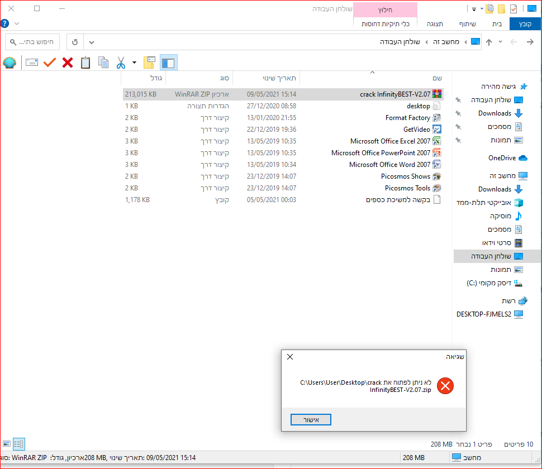Open the Customize Quick Access Toolbar dropdown
This screenshot has width=542, height=469.
click(x=474, y=9)
